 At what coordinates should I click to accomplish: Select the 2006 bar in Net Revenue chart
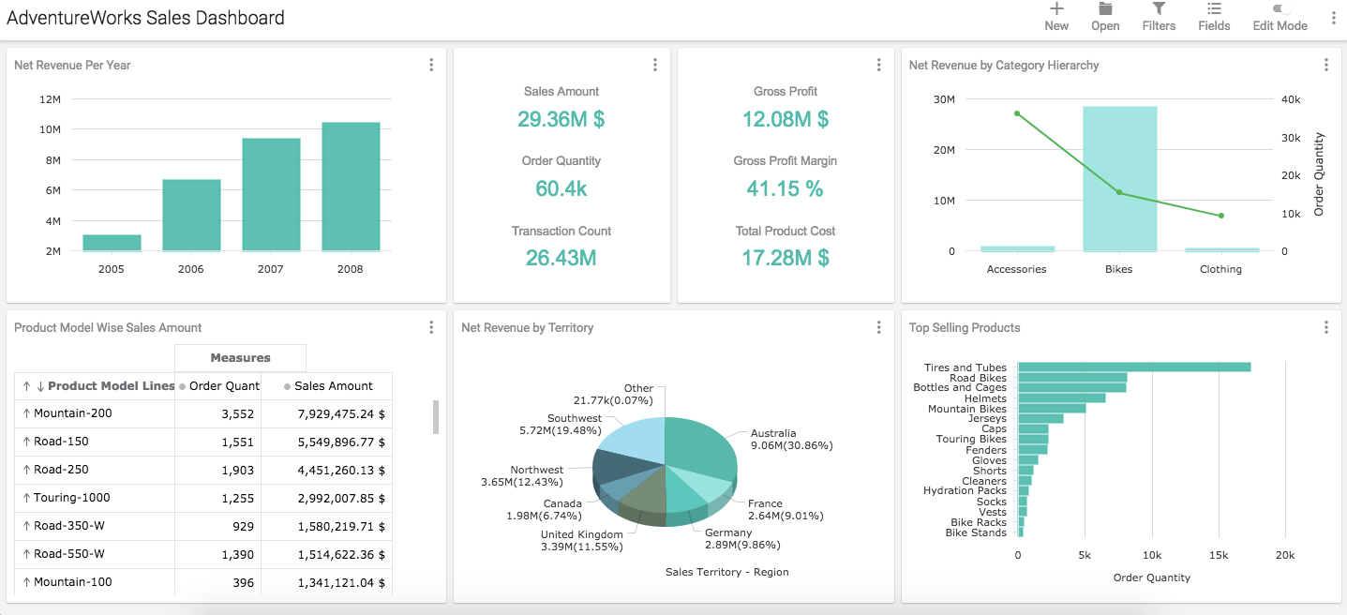click(x=191, y=215)
